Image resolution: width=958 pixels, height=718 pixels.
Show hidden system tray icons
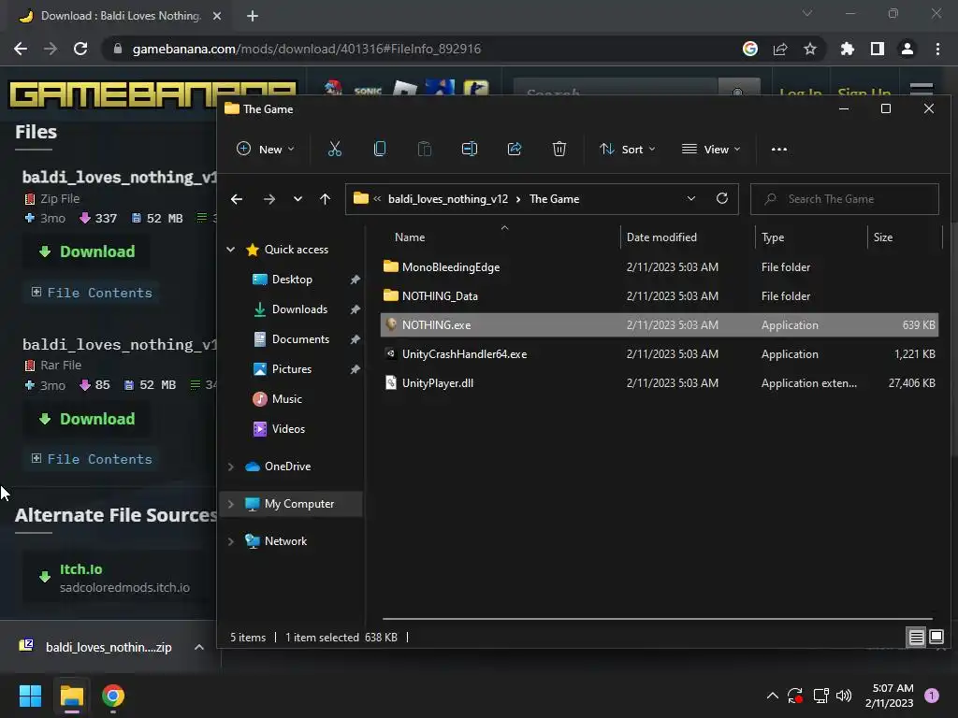(772, 696)
